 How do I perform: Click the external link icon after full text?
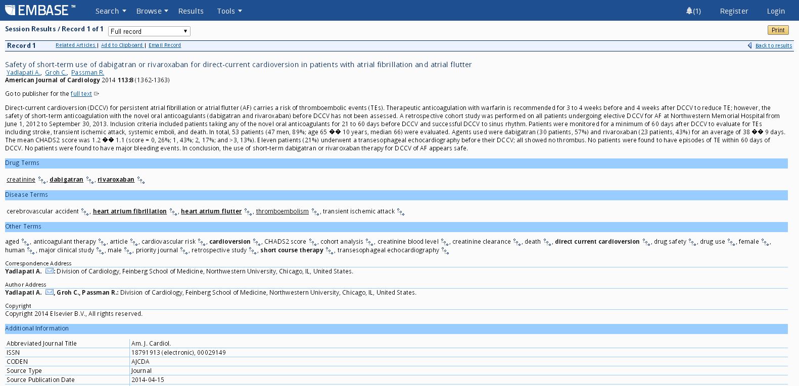97,94
